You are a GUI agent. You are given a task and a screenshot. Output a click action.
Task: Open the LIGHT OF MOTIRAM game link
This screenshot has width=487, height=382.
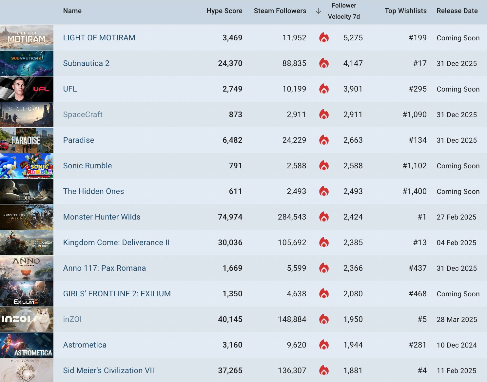[99, 38]
